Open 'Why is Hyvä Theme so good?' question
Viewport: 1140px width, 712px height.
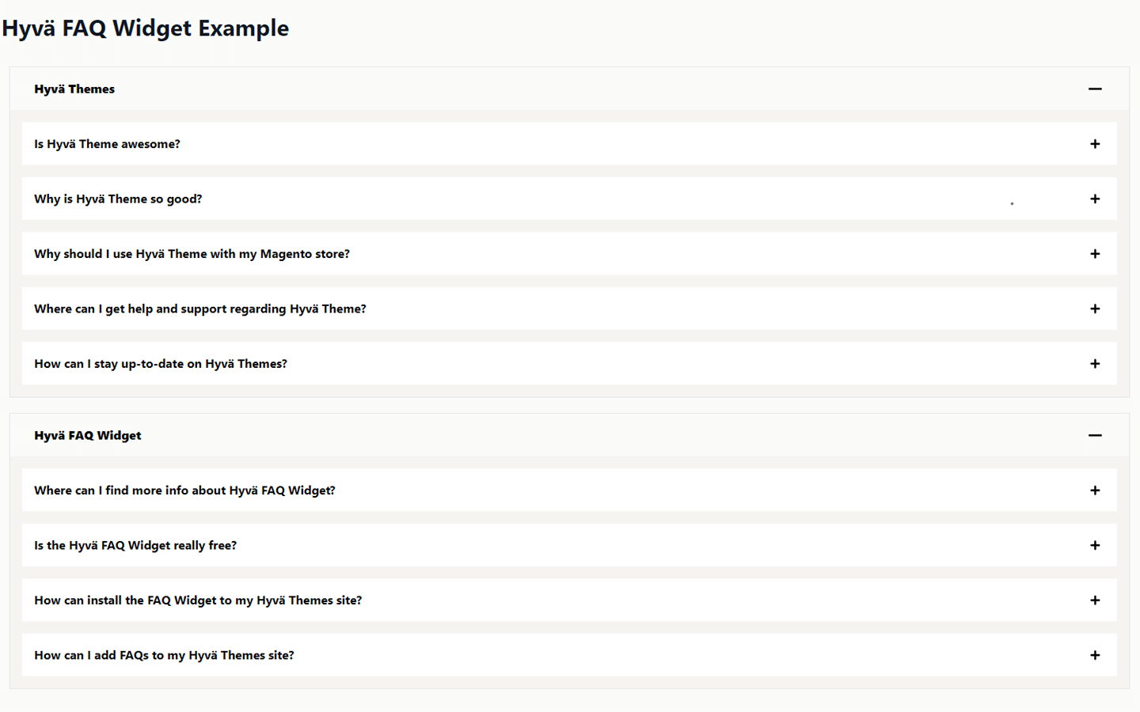click(x=118, y=199)
